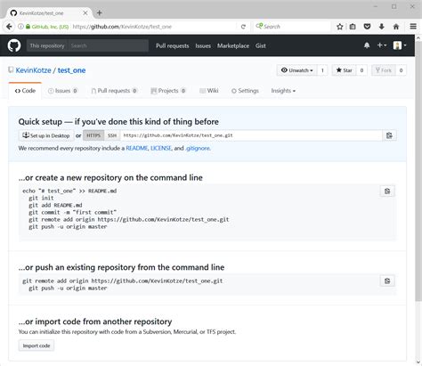Click the 'git add README.md' command line
The image size is (422, 366).
[x=55, y=205]
